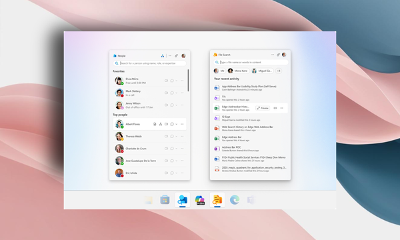Filter files by the Me chip
Screen dimensions: 400x240
tap(219, 71)
